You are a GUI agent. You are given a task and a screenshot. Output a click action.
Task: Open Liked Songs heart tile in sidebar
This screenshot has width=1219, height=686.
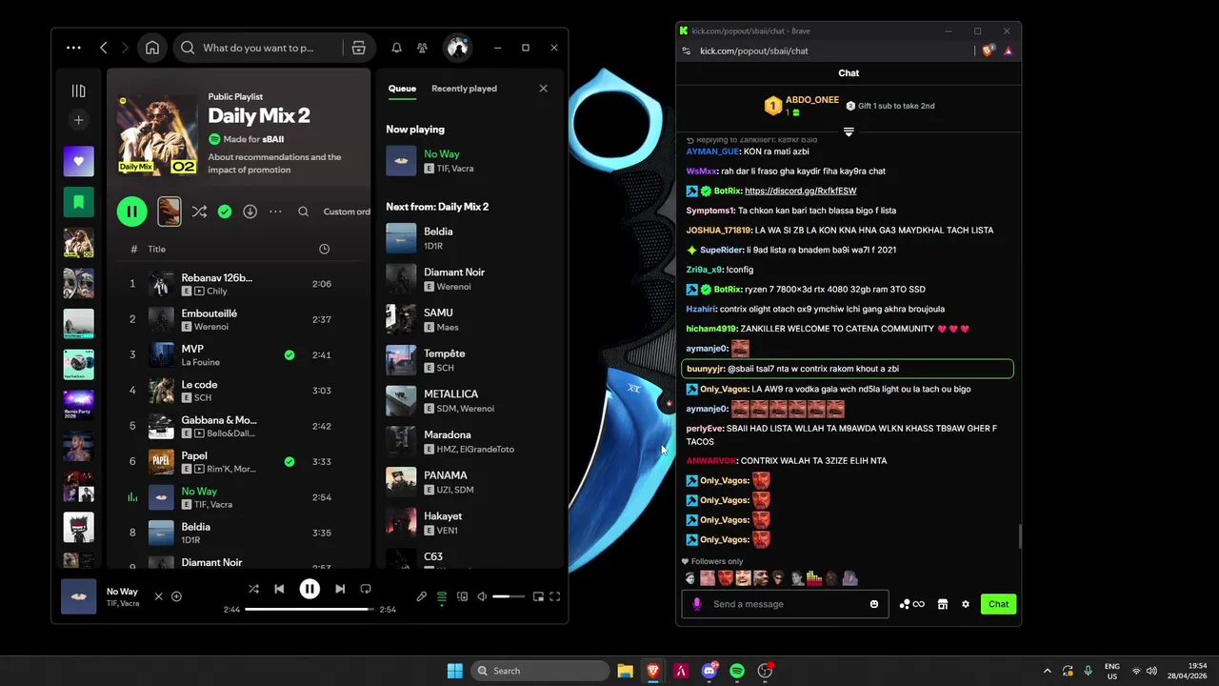click(x=78, y=161)
